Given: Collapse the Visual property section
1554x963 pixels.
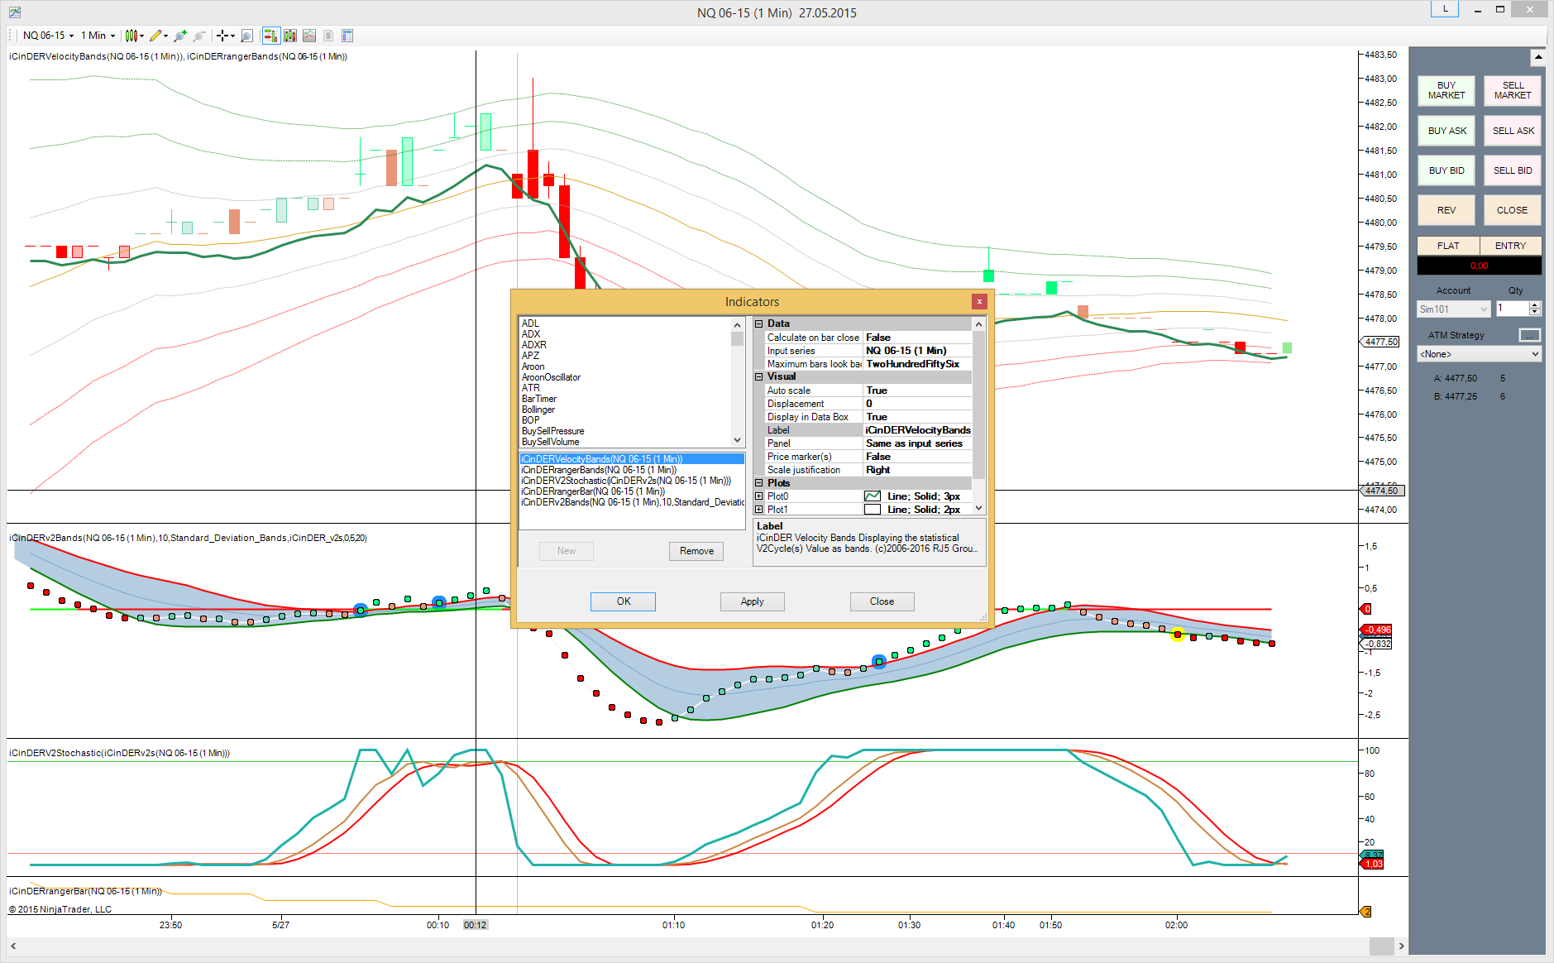Looking at the screenshot, I should coord(759,377).
